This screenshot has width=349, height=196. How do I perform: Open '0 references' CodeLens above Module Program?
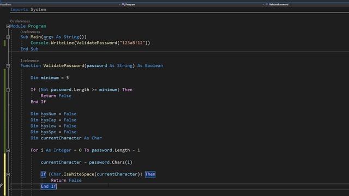pyautogui.click(x=20, y=21)
